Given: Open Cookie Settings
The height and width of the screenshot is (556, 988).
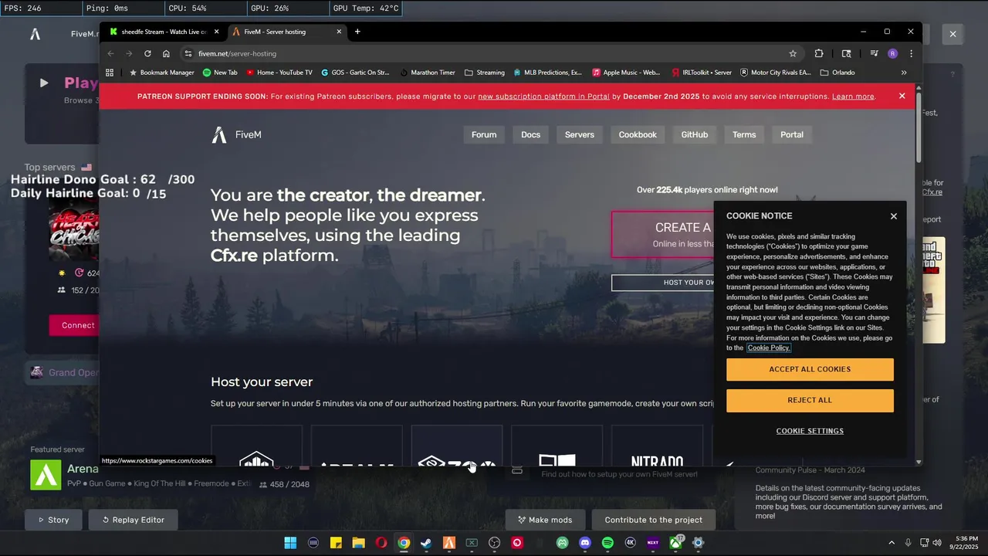Looking at the screenshot, I should point(810,431).
